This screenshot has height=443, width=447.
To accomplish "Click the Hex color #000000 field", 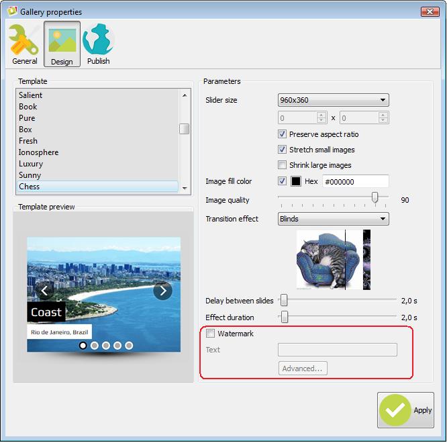I will pyautogui.click(x=356, y=181).
